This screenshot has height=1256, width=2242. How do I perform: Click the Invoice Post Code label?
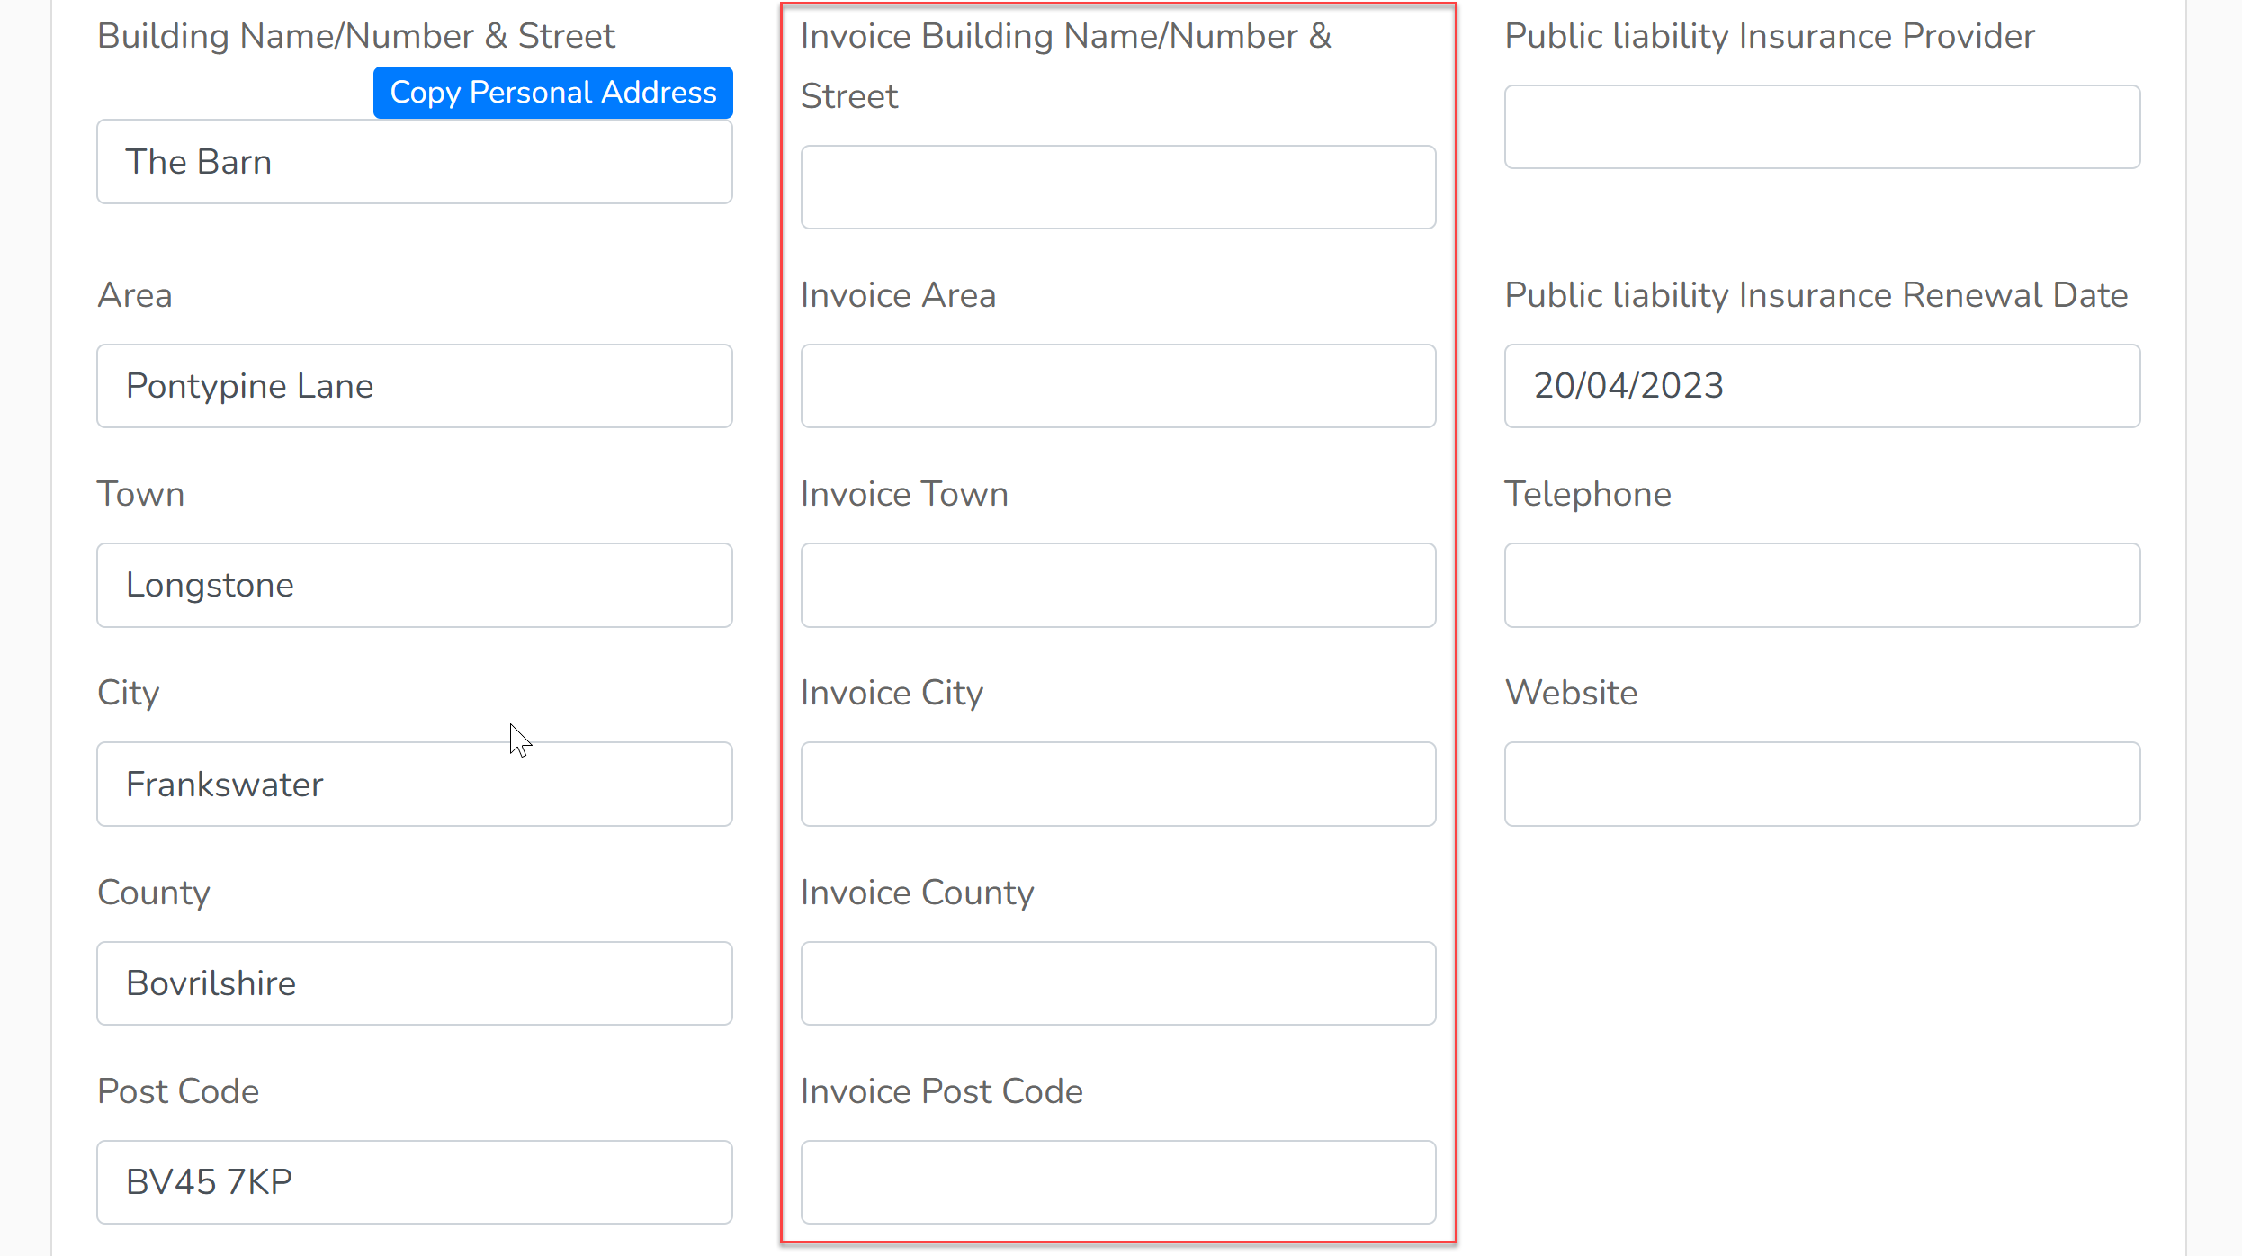[x=942, y=1091]
